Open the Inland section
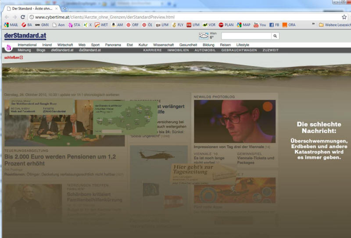This screenshot has height=238, width=351. click(x=47, y=45)
